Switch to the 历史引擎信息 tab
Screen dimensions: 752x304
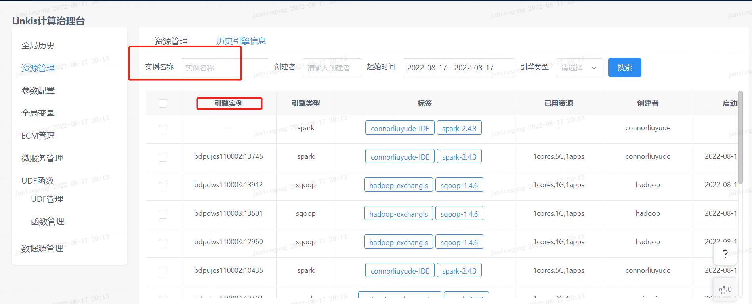241,41
